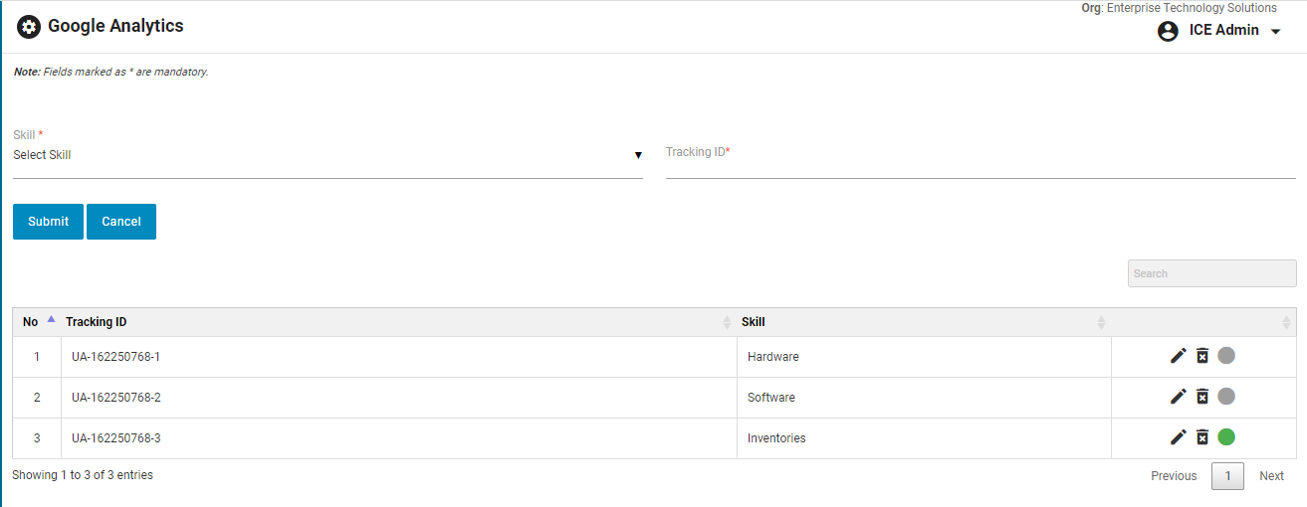
Task: Click the Google Analytics gear icon
Action: (x=29, y=27)
